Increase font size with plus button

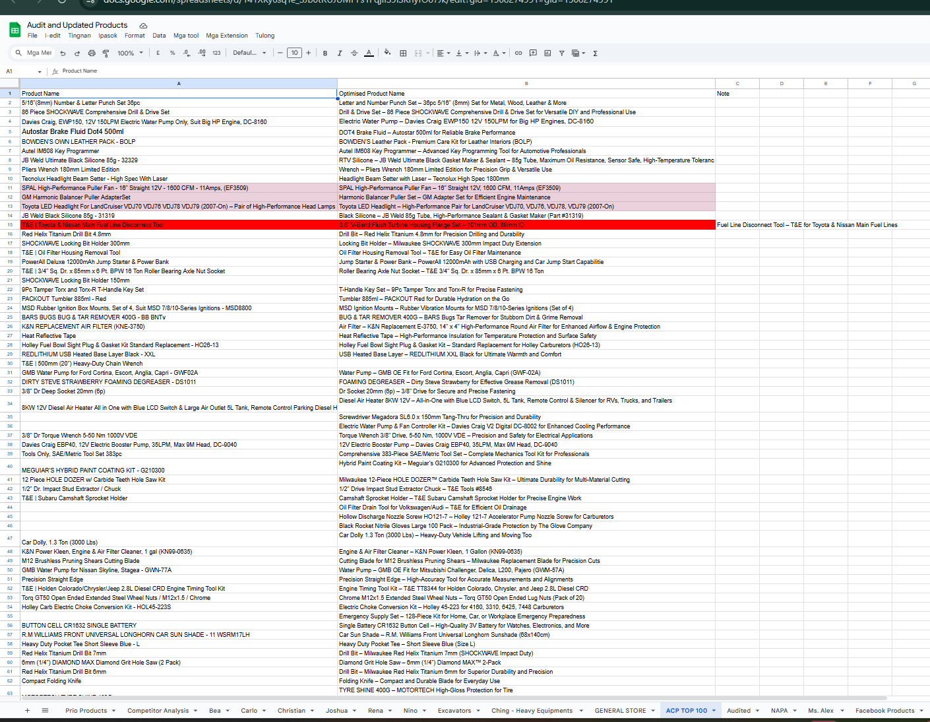[308, 53]
